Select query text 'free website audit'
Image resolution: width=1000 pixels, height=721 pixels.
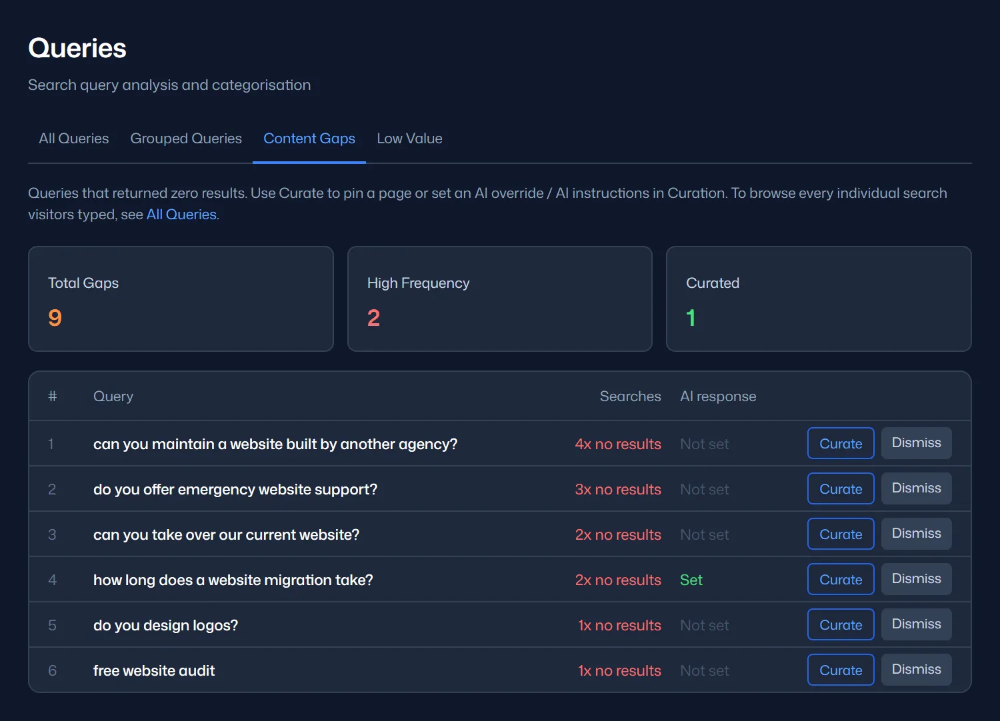click(x=154, y=670)
